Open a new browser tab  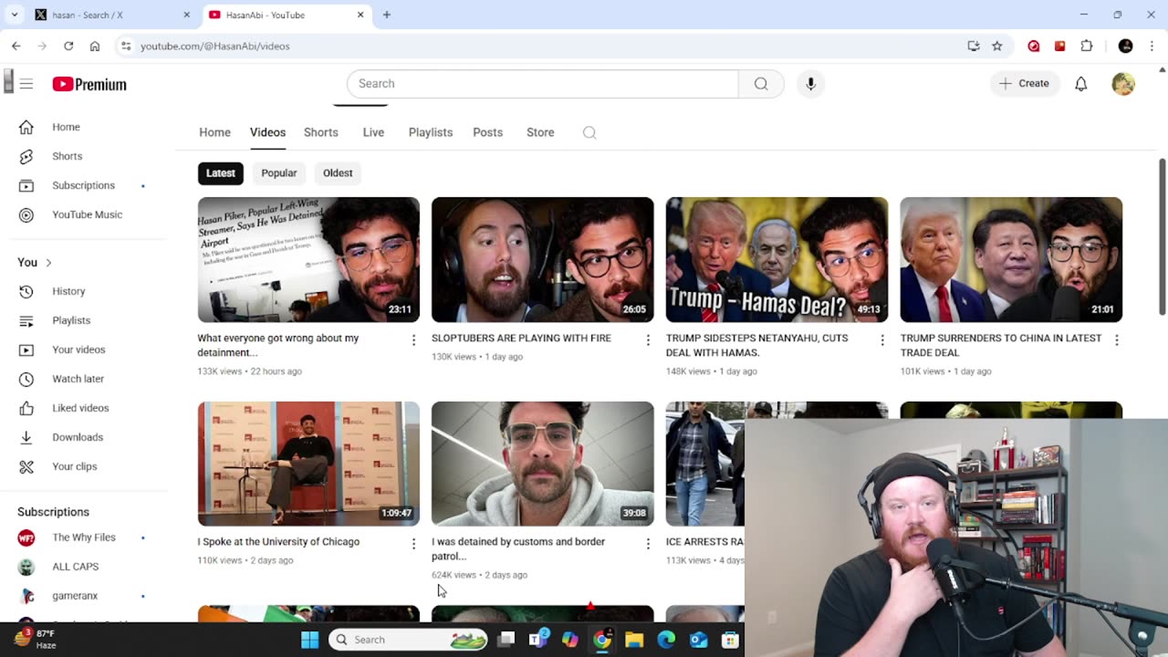(387, 15)
